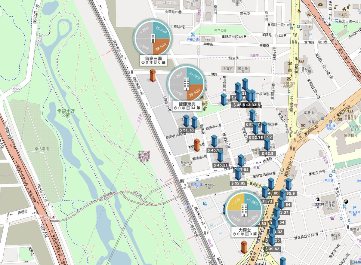This screenshot has height=265, width=361.
Task: Click the orange building marker near 三陽路
Action: 153,75
